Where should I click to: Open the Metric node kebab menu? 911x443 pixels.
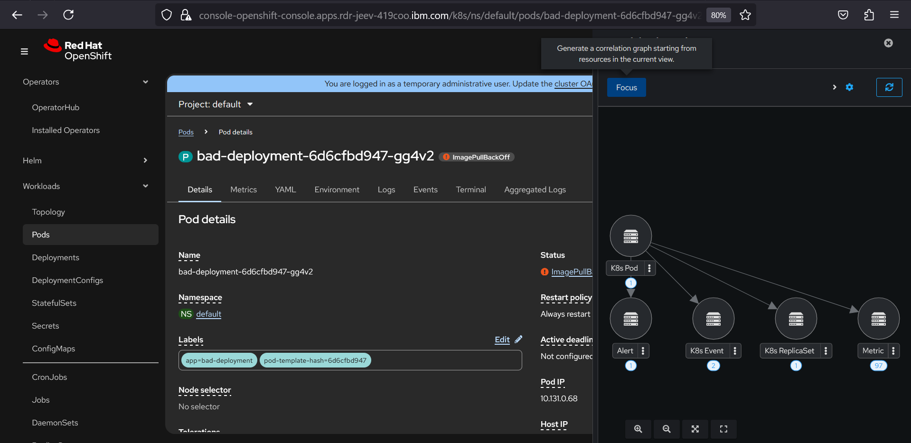click(893, 351)
